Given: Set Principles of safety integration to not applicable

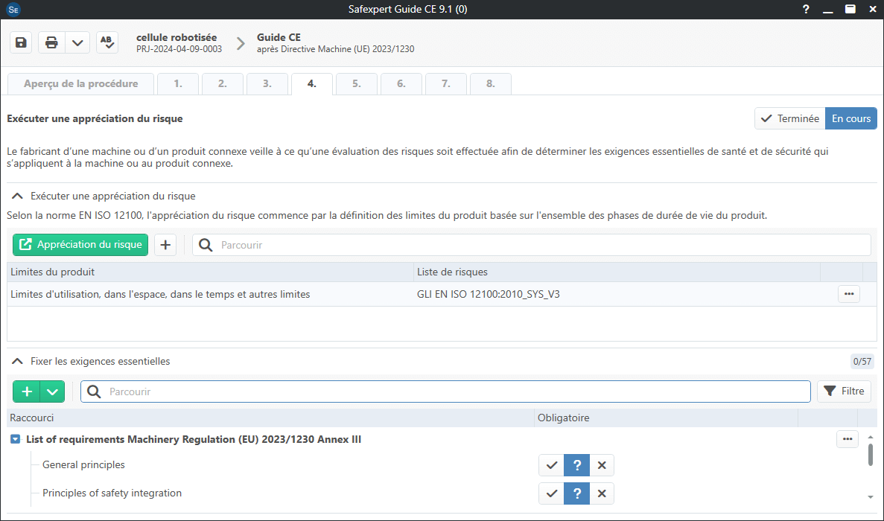Looking at the screenshot, I should pos(602,493).
